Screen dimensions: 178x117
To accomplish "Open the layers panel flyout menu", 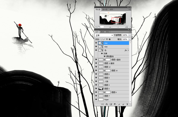I will click(130, 32).
